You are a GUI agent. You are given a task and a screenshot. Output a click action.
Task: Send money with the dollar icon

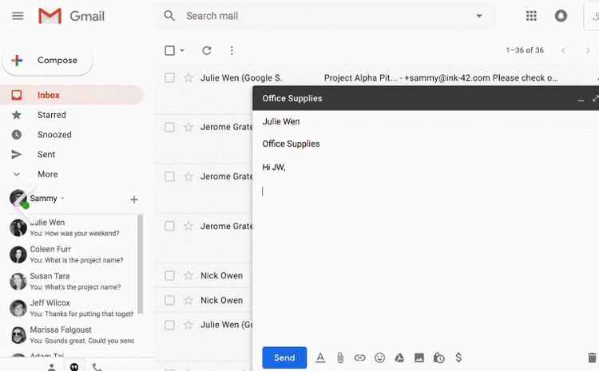[x=458, y=357]
